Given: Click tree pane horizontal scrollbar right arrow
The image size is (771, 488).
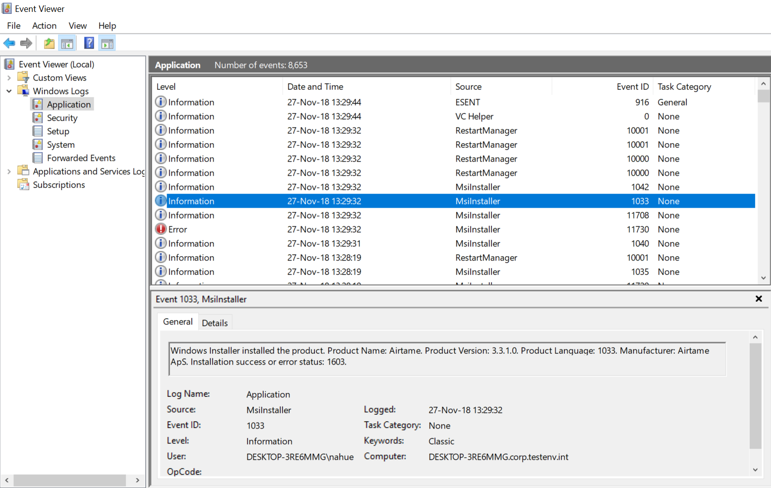Looking at the screenshot, I should pos(137,480).
